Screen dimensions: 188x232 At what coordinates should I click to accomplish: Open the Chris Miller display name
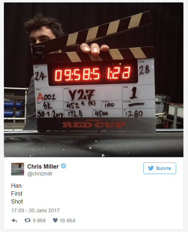43,166
